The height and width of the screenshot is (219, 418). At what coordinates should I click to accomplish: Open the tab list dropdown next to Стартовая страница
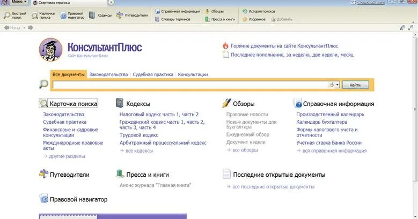coord(111,2)
